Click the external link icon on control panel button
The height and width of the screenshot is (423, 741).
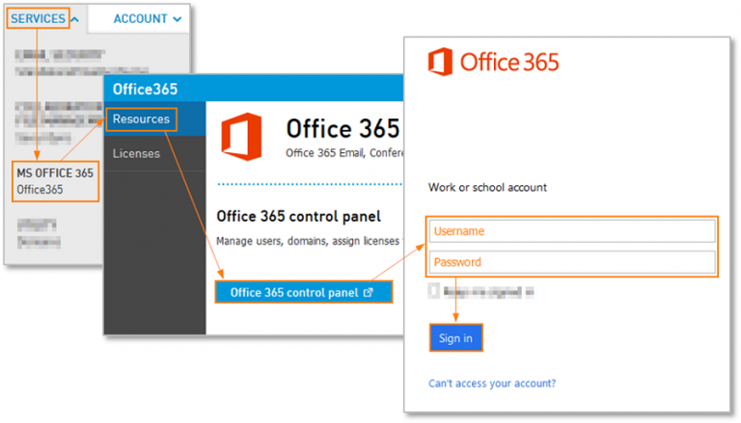tap(369, 293)
